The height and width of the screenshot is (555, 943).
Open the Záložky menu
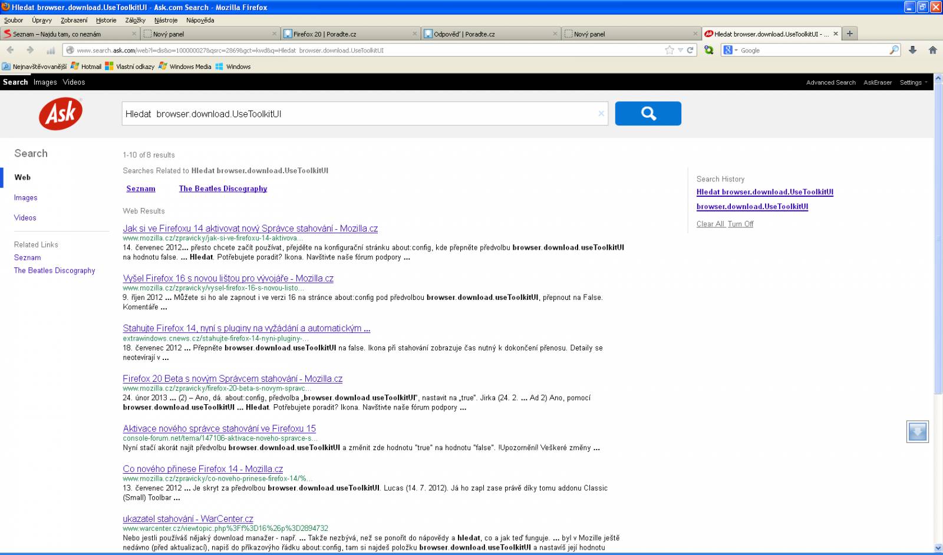(x=136, y=20)
